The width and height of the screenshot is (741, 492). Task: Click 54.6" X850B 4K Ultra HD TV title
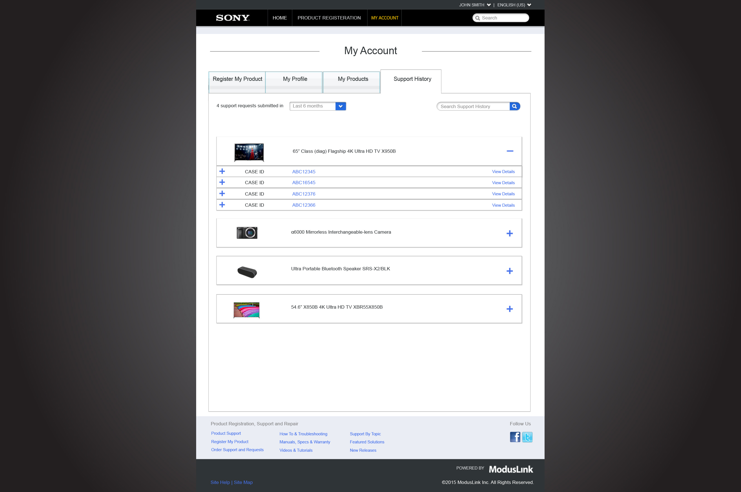[x=337, y=307]
